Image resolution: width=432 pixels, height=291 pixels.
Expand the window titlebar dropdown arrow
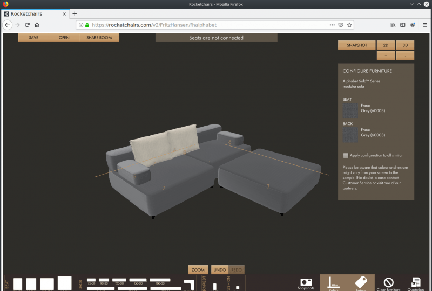point(411,4)
